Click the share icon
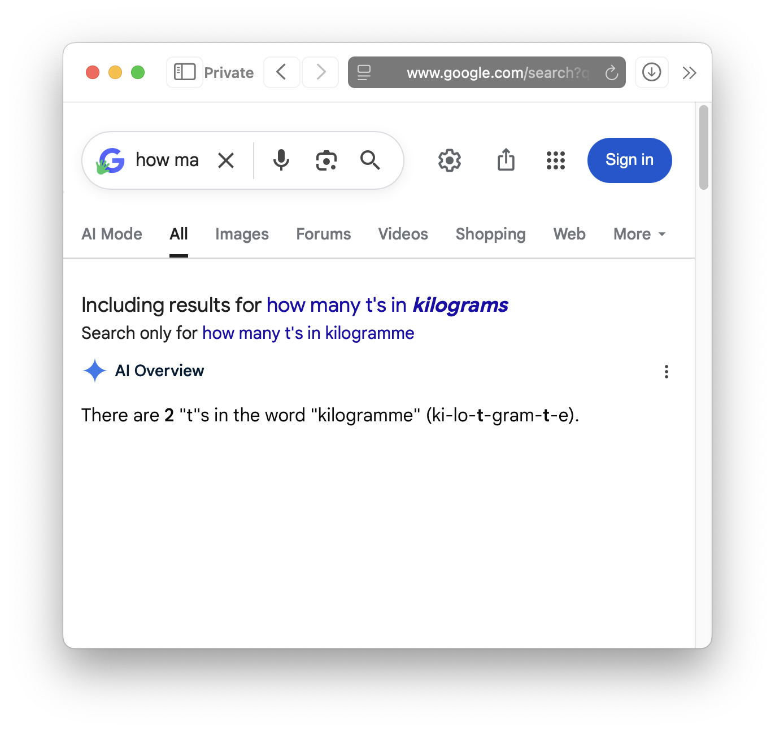 (x=506, y=160)
